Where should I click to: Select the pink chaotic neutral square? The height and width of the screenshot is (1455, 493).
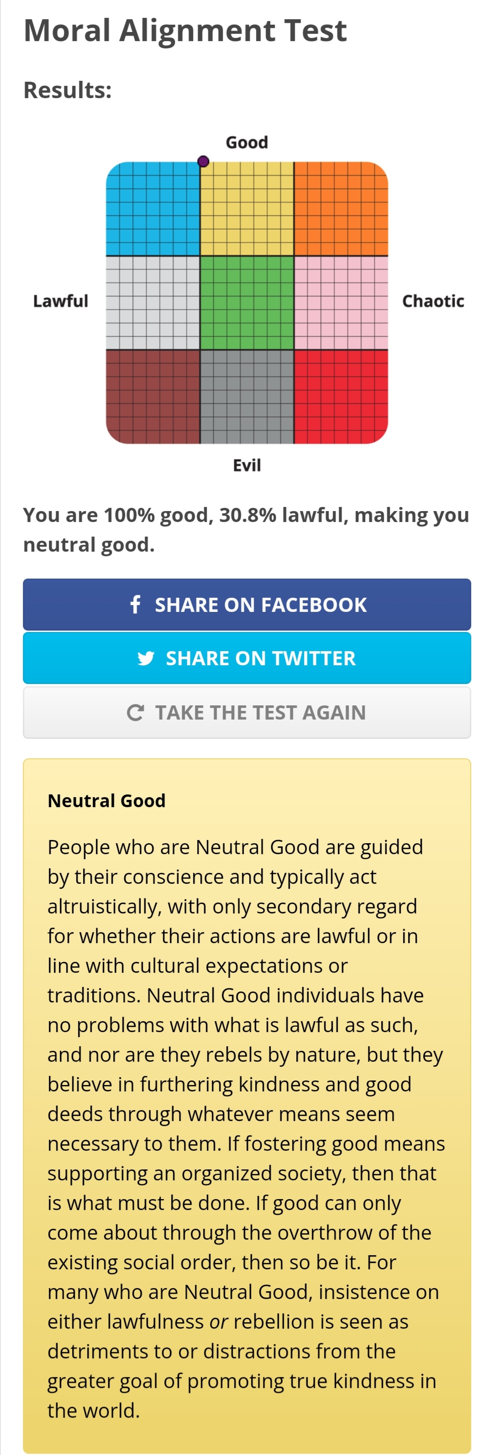tap(341, 303)
